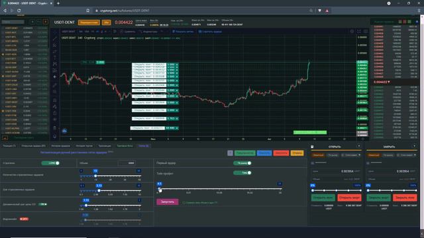424x238 pixels.
Task: Open the USDT-DENT symbol selector in chart toolbar
Action: point(68,32)
